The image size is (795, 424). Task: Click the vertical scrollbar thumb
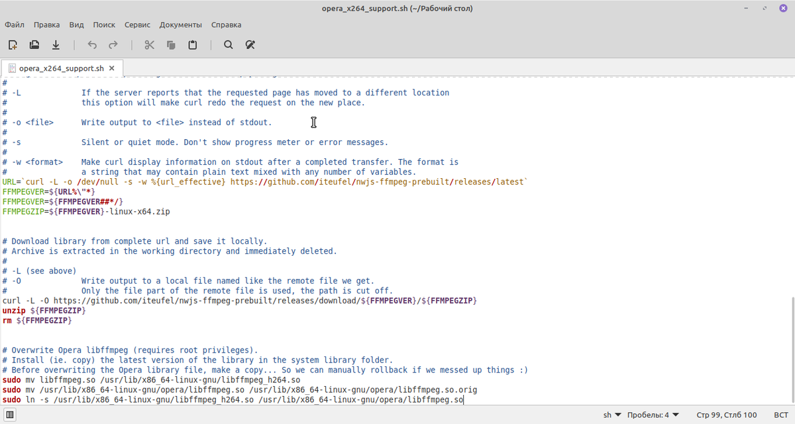point(792,350)
